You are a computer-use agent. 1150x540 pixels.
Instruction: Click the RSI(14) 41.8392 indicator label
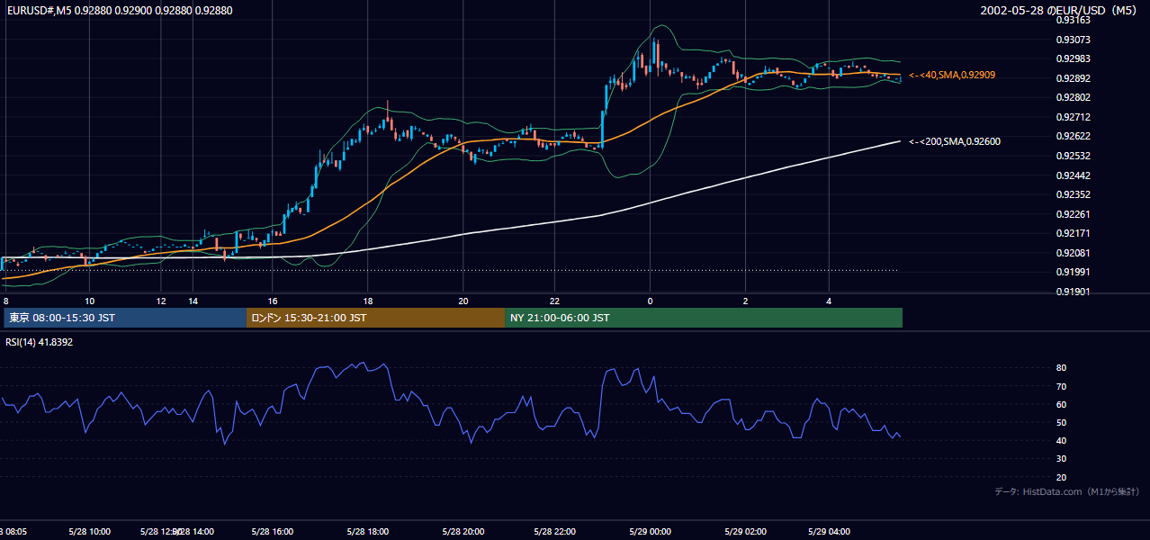click(40, 342)
